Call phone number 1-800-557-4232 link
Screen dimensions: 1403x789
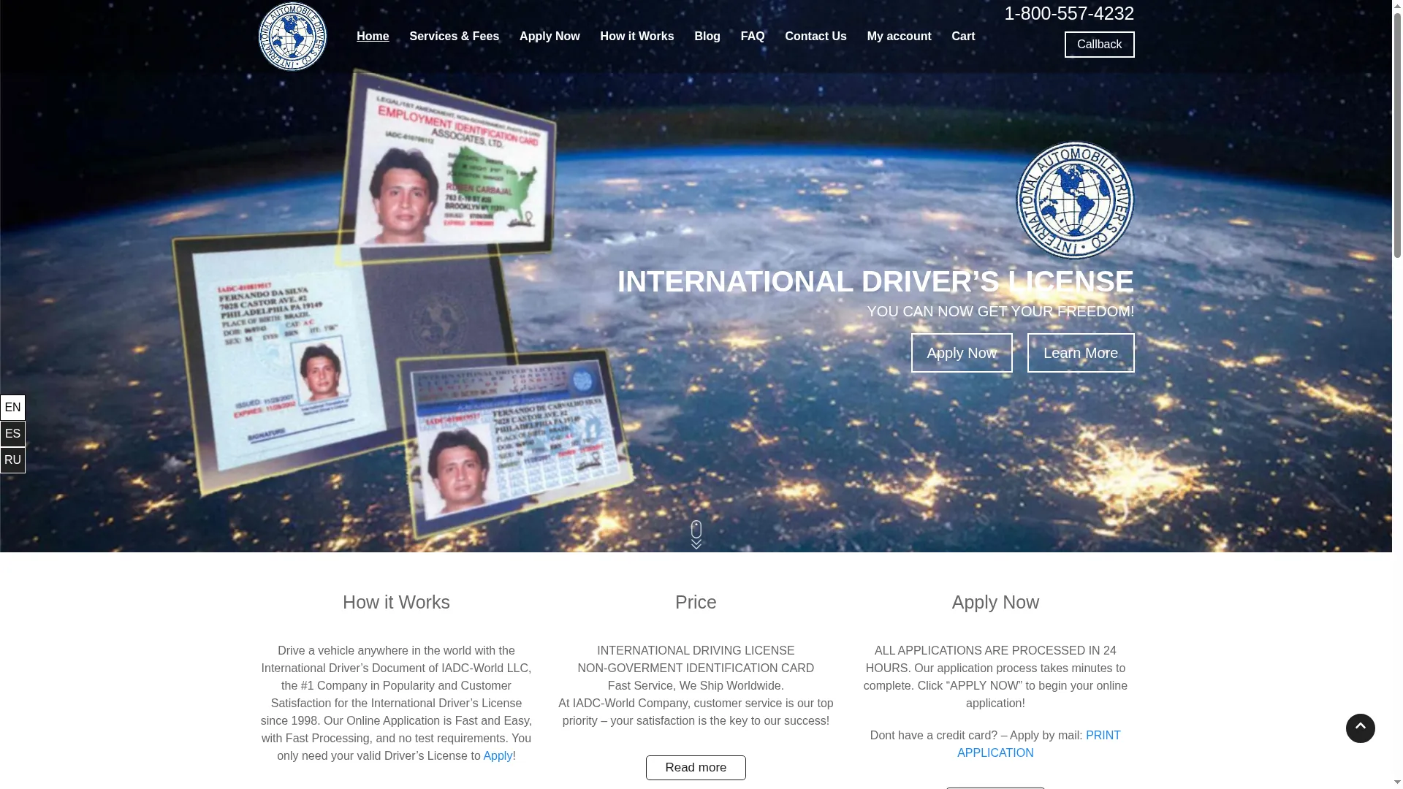pyautogui.click(x=1069, y=13)
